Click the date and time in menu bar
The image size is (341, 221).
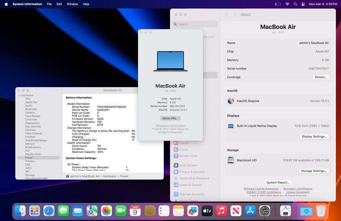pos(323,4)
